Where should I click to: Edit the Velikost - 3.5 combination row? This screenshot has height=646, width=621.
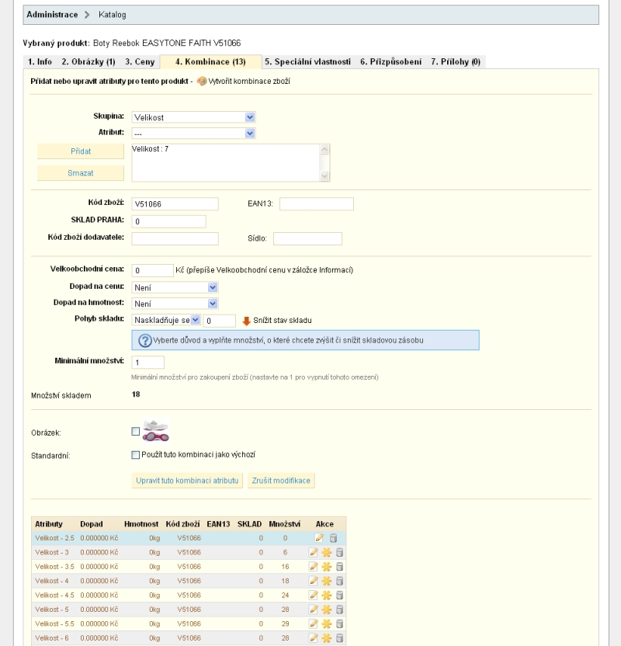coord(314,567)
